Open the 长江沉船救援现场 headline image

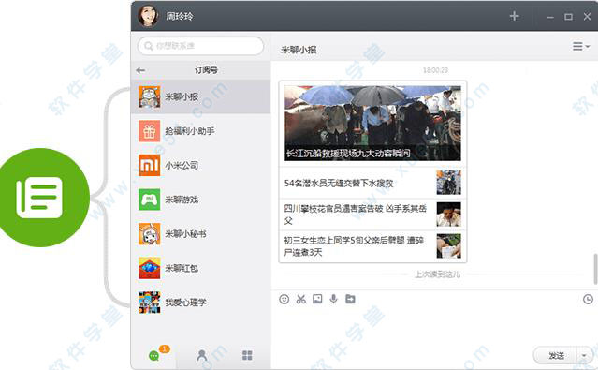point(372,123)
